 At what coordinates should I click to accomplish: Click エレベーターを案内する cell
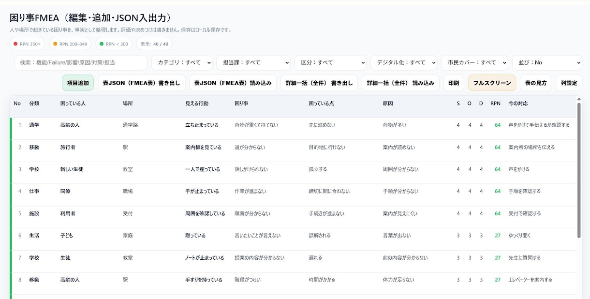coord(531,280)
